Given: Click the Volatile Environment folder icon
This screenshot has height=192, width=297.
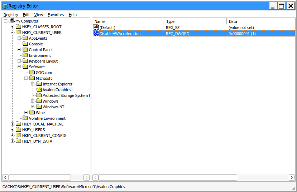Looking at the screenshot, I should [25, 118].
